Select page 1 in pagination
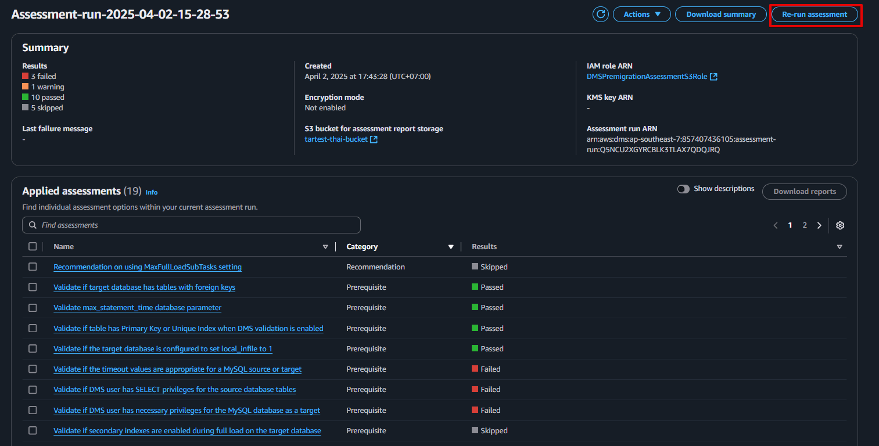 (790, 225)
